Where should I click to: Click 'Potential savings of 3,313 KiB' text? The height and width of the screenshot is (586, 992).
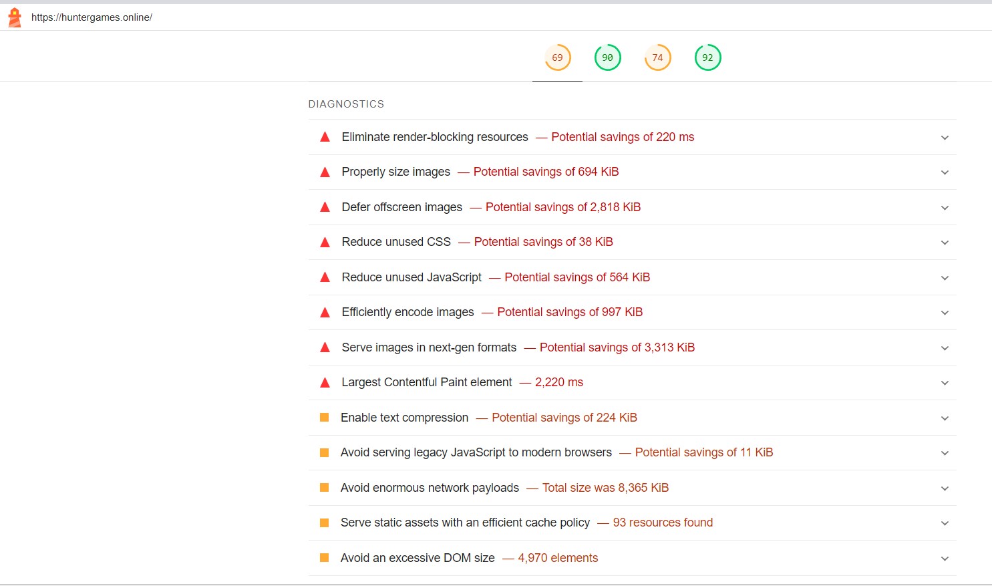(x=617, y=347)
